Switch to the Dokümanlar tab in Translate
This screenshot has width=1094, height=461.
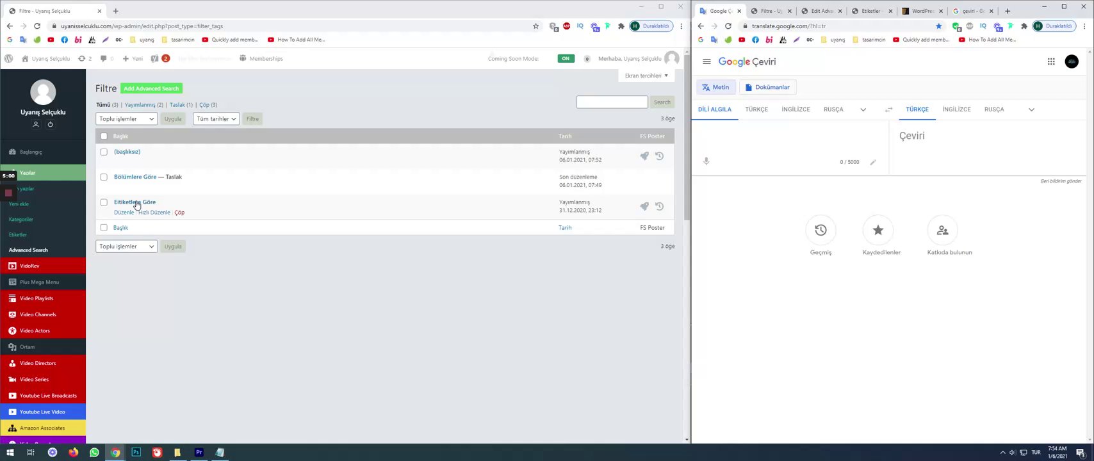coord(767,87)
